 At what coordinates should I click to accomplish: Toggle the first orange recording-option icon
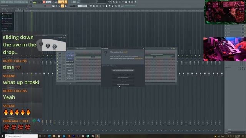(x=60, y=2)
